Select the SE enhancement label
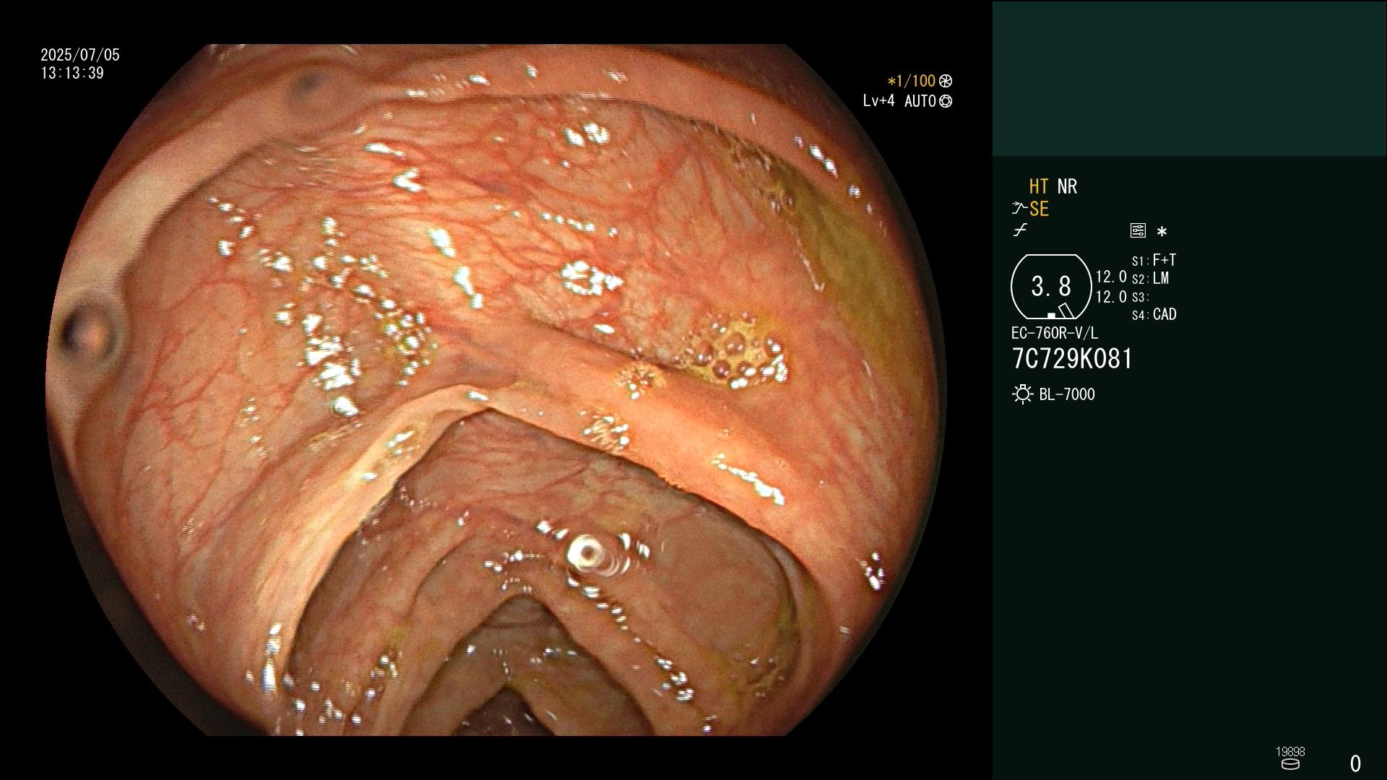 [x=1039, y=209]
